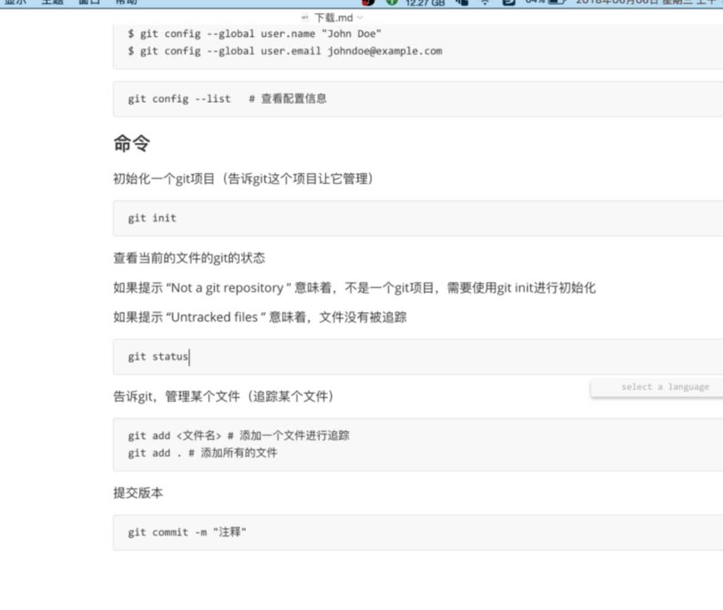Click the "select a language" field

(665, 387)
